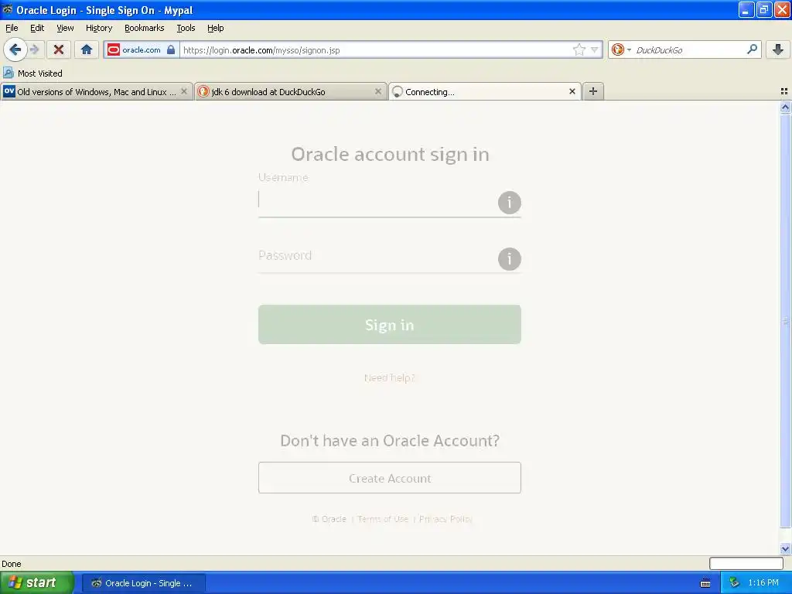Screen dimensions: 792x594
Task: Go back using the Back arrow
Action: click(15, 49)
